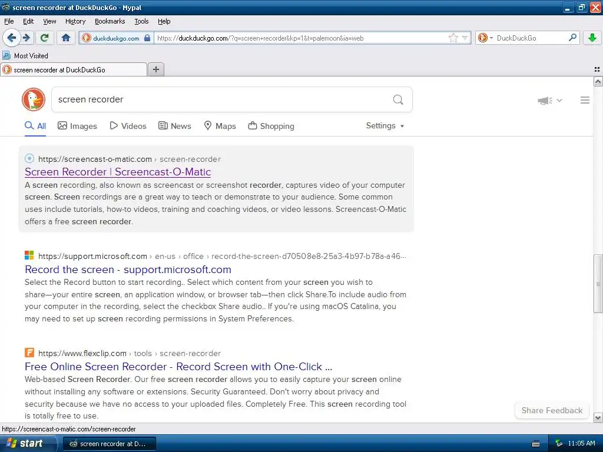Switch to News results
Image resolution: width=603 pixels, height=452 pixels.
175,126
